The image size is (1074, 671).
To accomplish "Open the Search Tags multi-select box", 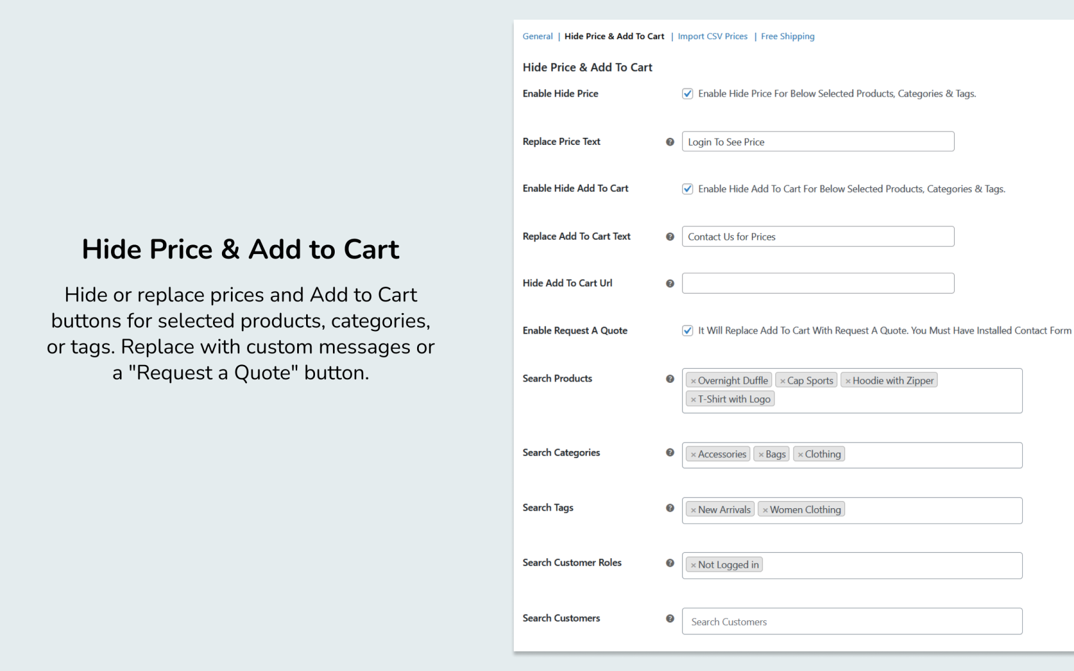I will 852,511.
